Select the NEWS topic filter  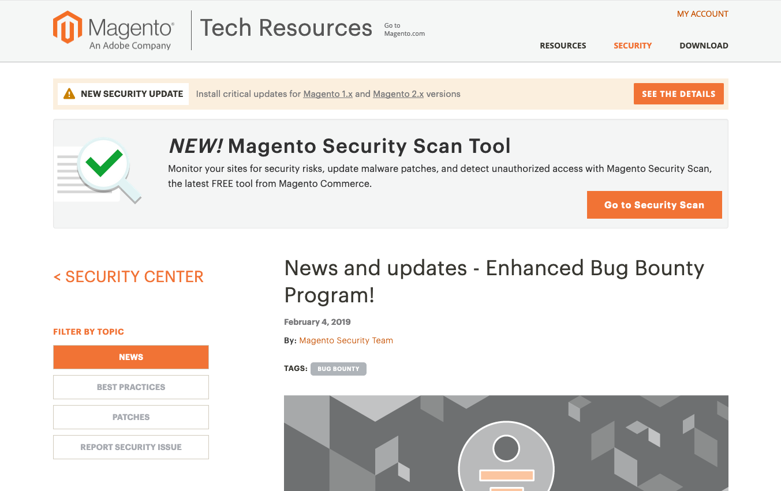(x=131, y=357)
